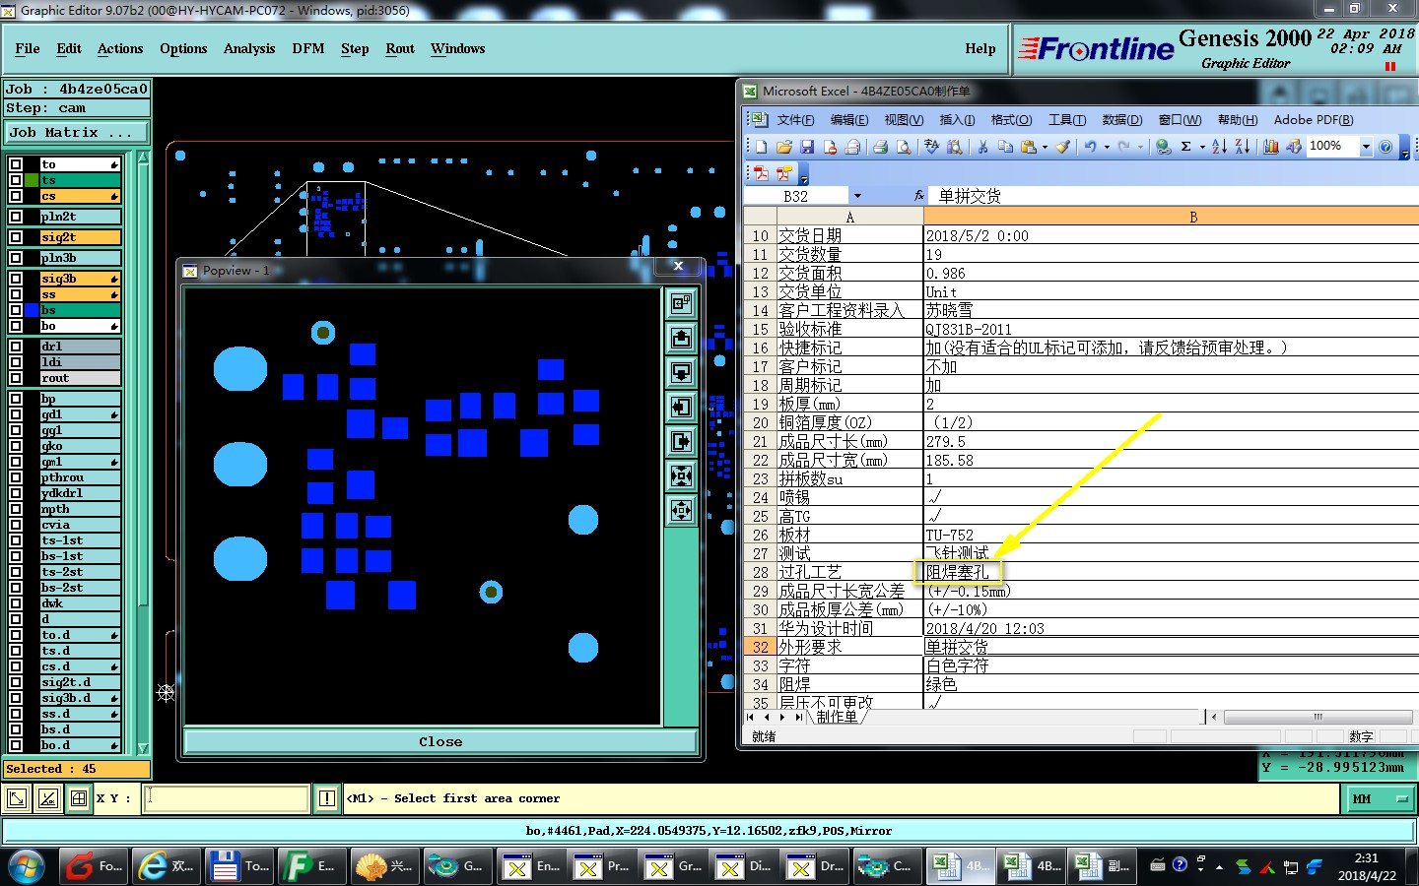Screen dimensions: 1419x886
Task: Open the Excel 格式(O) menu
Action: tap(1011, 120)
